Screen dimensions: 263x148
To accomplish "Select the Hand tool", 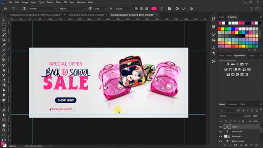I will coord(4,125).
